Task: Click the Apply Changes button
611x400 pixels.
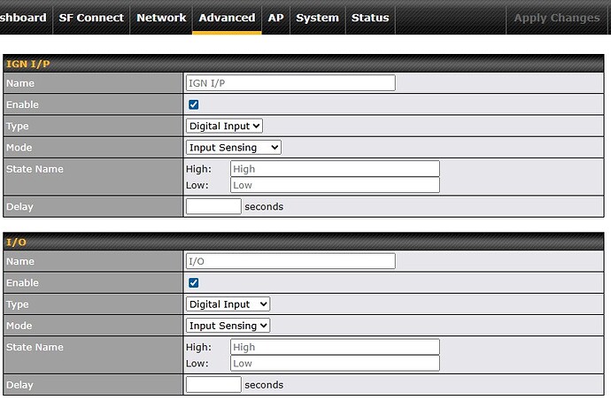Action: pos(556,18)
